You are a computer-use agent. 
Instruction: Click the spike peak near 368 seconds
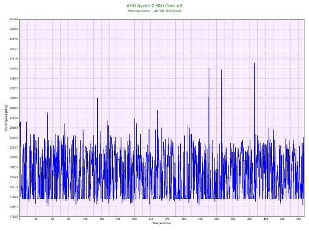(x=221, y=70)
